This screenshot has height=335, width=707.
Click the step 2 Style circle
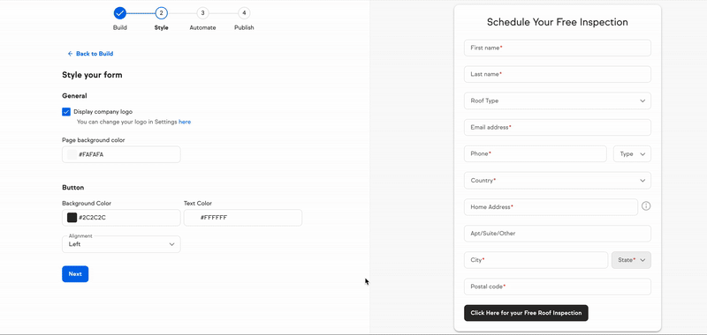pos(161,13)
